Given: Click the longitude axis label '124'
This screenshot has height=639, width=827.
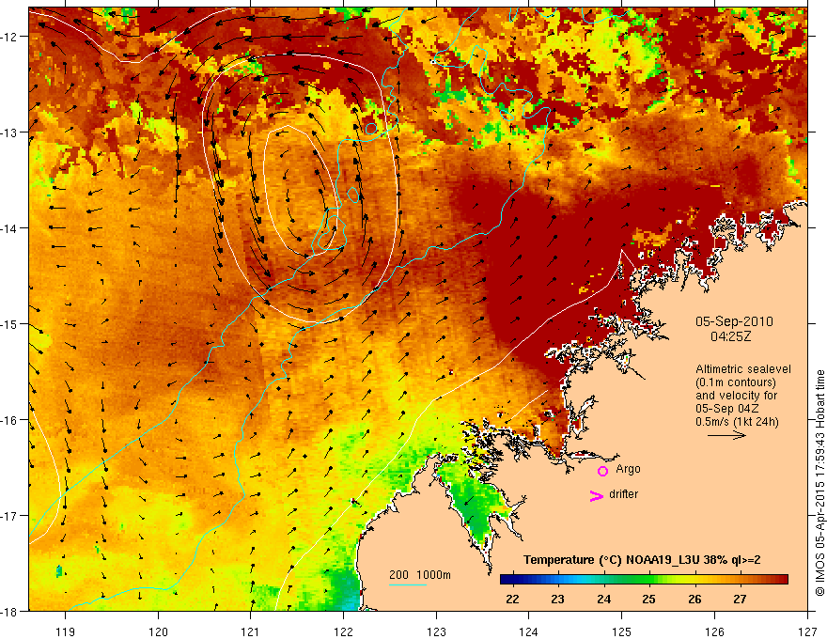Looking at the screenshot, I should (x=529, y=631).
